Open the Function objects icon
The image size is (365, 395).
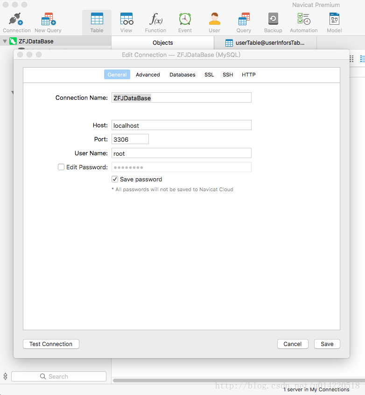[155, 19]
